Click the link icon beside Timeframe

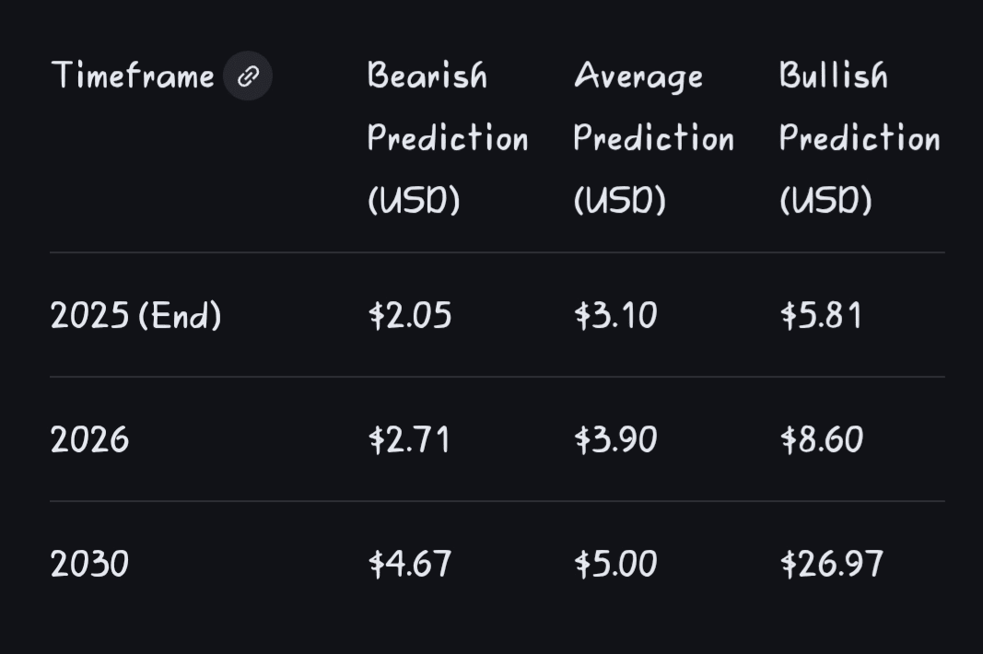click(x=248, y=76)
